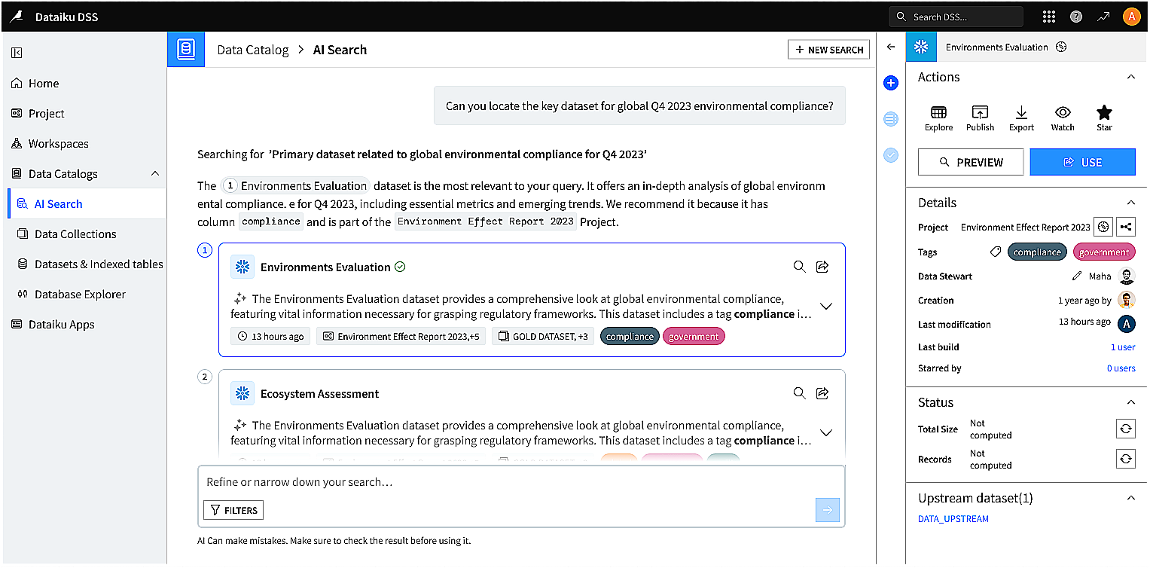Select the Publish action icon
Screen dimensions: 1150x568
coord(980,118)
